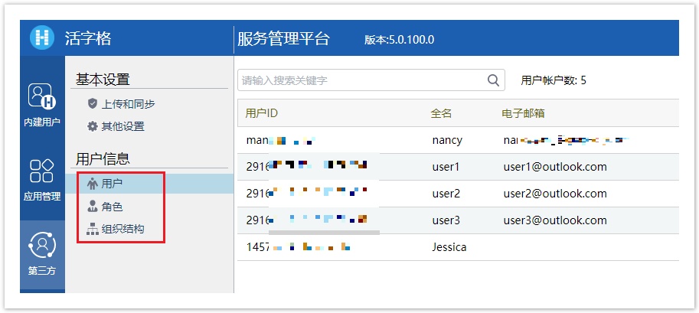Click nancy's blurred email cell

click(566, 141)
